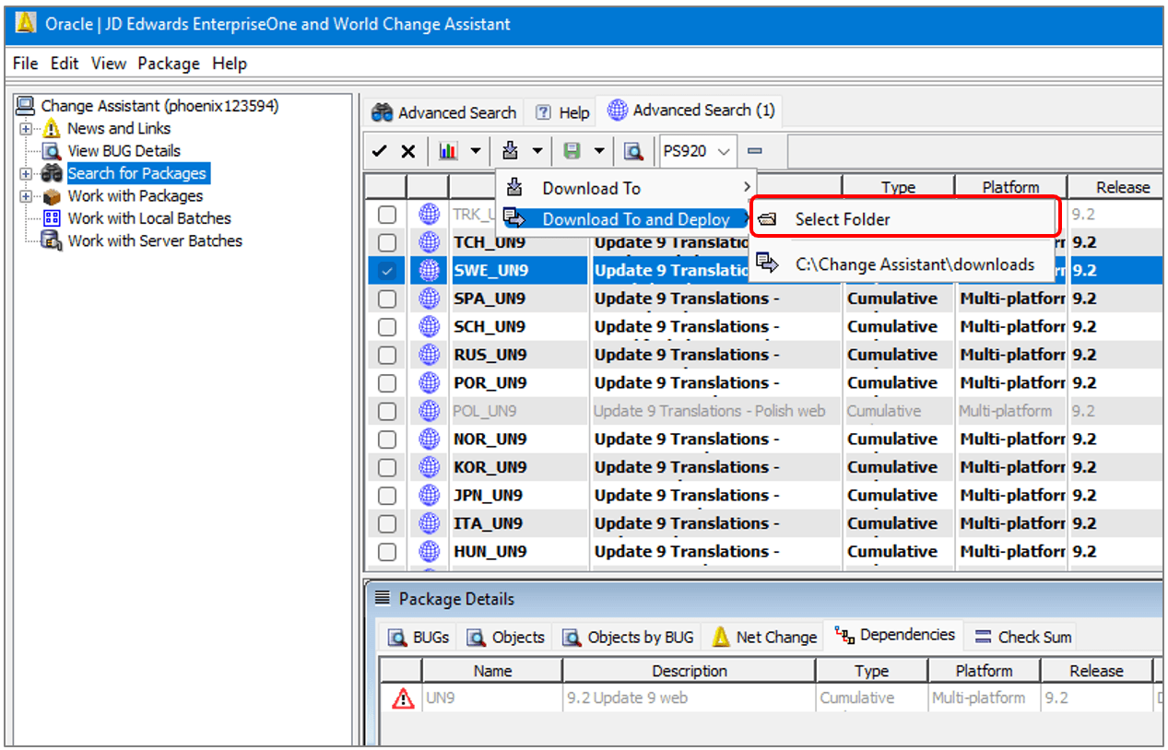The height and width of the screenshot is (750, 1168).
Task: Check the SPA_UN9 row checkbox
Action: coord(387,299)
